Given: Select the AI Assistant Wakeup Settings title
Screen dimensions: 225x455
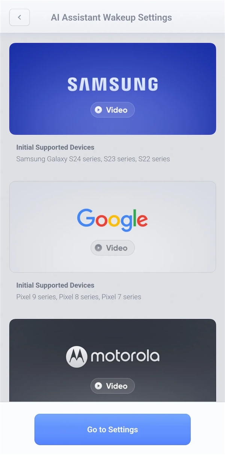Looking at the screenshot, I should 111,18.
